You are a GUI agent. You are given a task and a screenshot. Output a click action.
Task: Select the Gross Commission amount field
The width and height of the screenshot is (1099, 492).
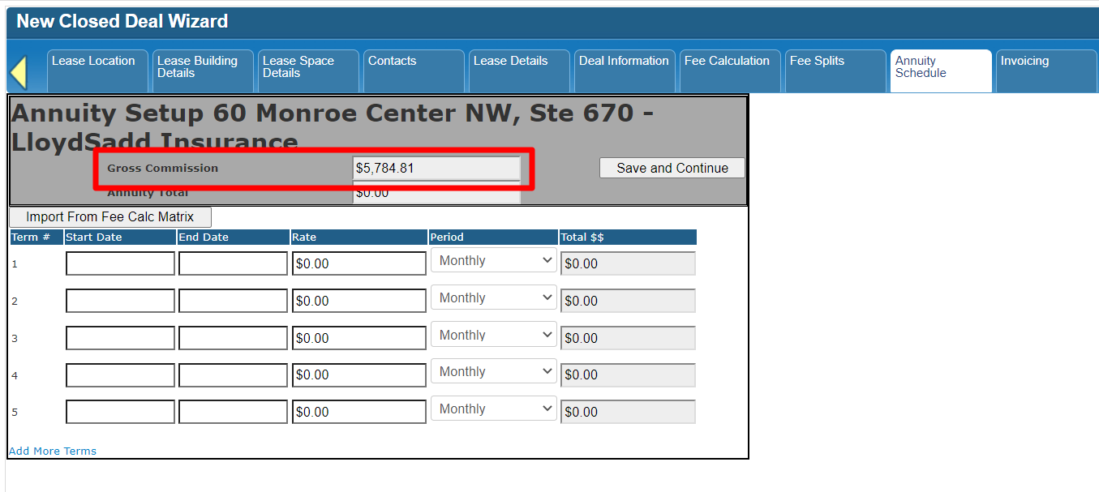pos(437,169)
